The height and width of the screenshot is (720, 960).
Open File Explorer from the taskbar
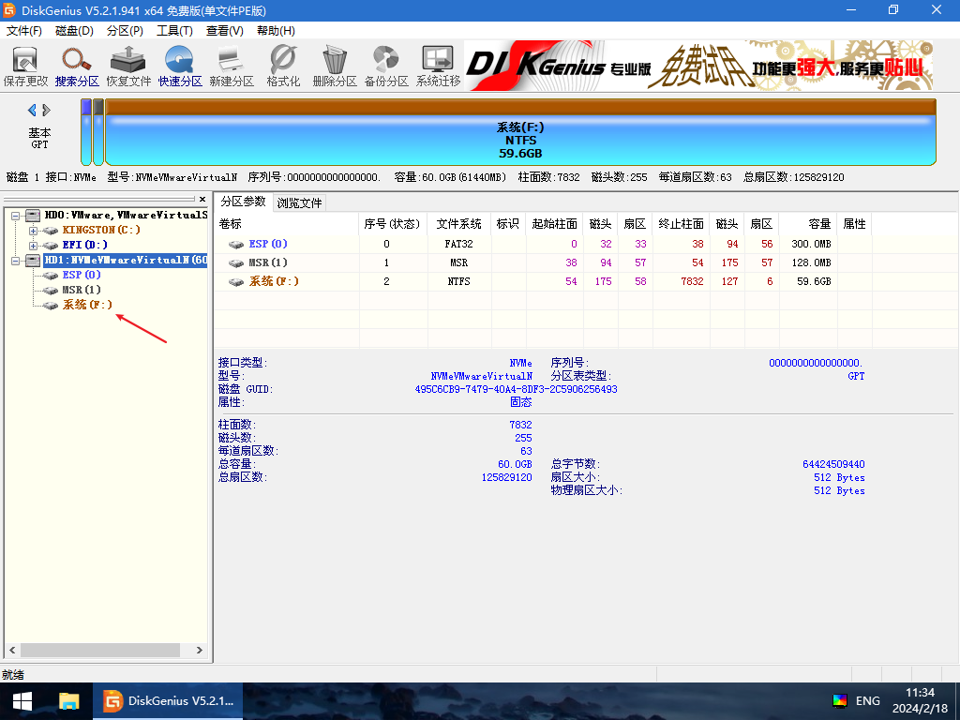[68, 701]
